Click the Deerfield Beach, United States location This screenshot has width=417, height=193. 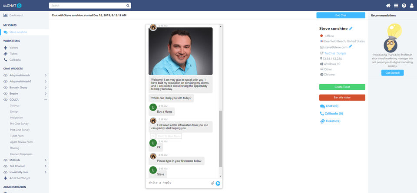click(x=344, y=41)
